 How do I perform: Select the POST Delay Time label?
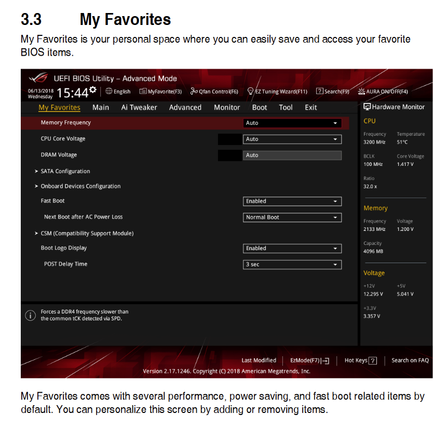(65, 264)
